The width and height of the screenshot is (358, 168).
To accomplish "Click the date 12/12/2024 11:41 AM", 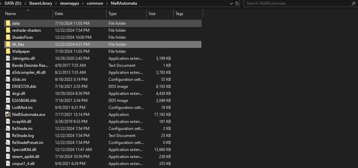I will click(73, 150).
